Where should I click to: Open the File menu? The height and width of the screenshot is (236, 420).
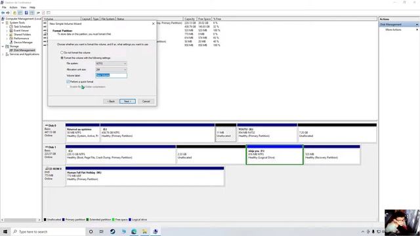[4, 7]
